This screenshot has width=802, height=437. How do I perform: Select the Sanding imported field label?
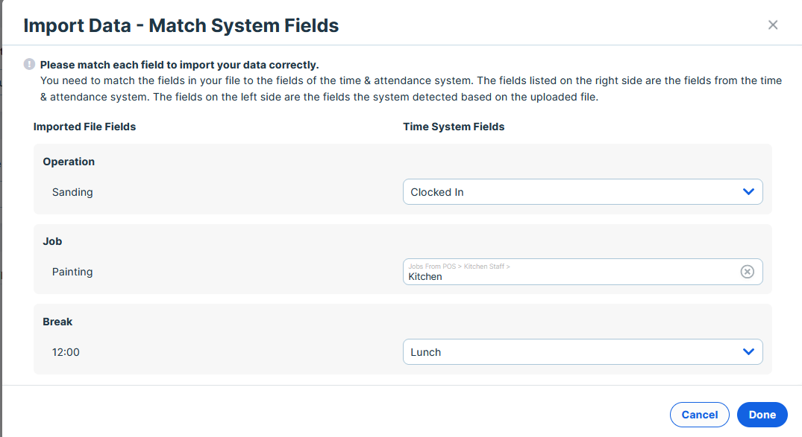click(72, 192)
